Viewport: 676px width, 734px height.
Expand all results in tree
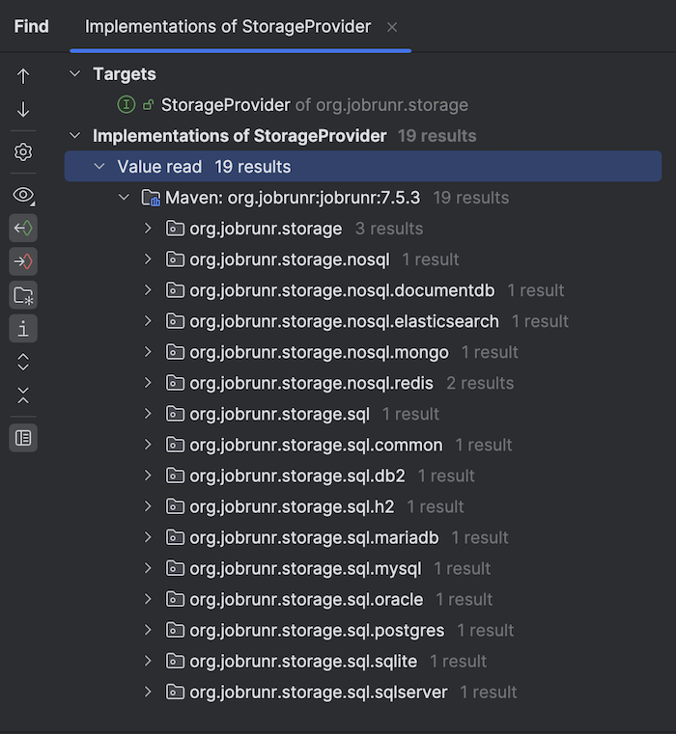pos(23,363)
